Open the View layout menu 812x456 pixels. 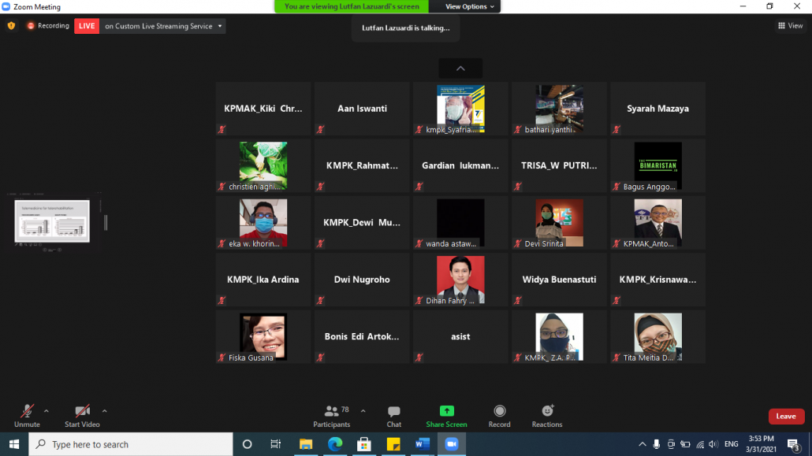point(790,26)
